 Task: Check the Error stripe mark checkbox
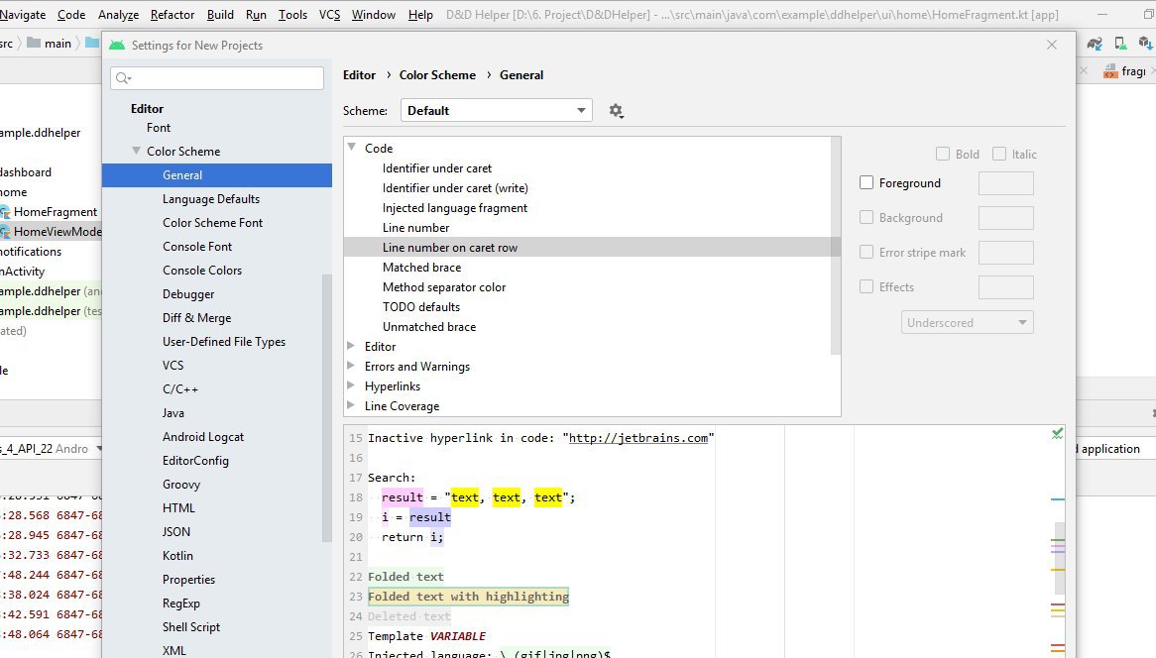point(867,252)
